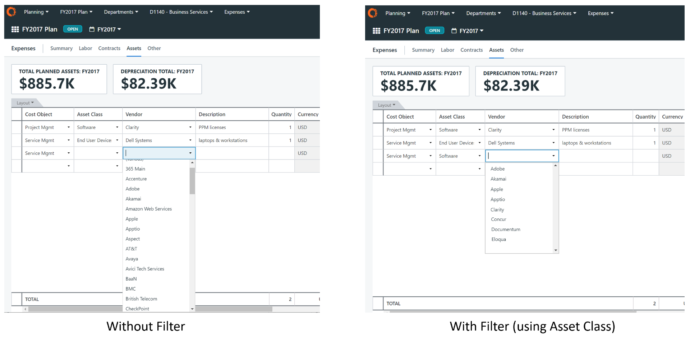Viewport: 690px width, 337px height.
Task: Select Avaya in the left vendor list
Action: (x=132, y=259)
